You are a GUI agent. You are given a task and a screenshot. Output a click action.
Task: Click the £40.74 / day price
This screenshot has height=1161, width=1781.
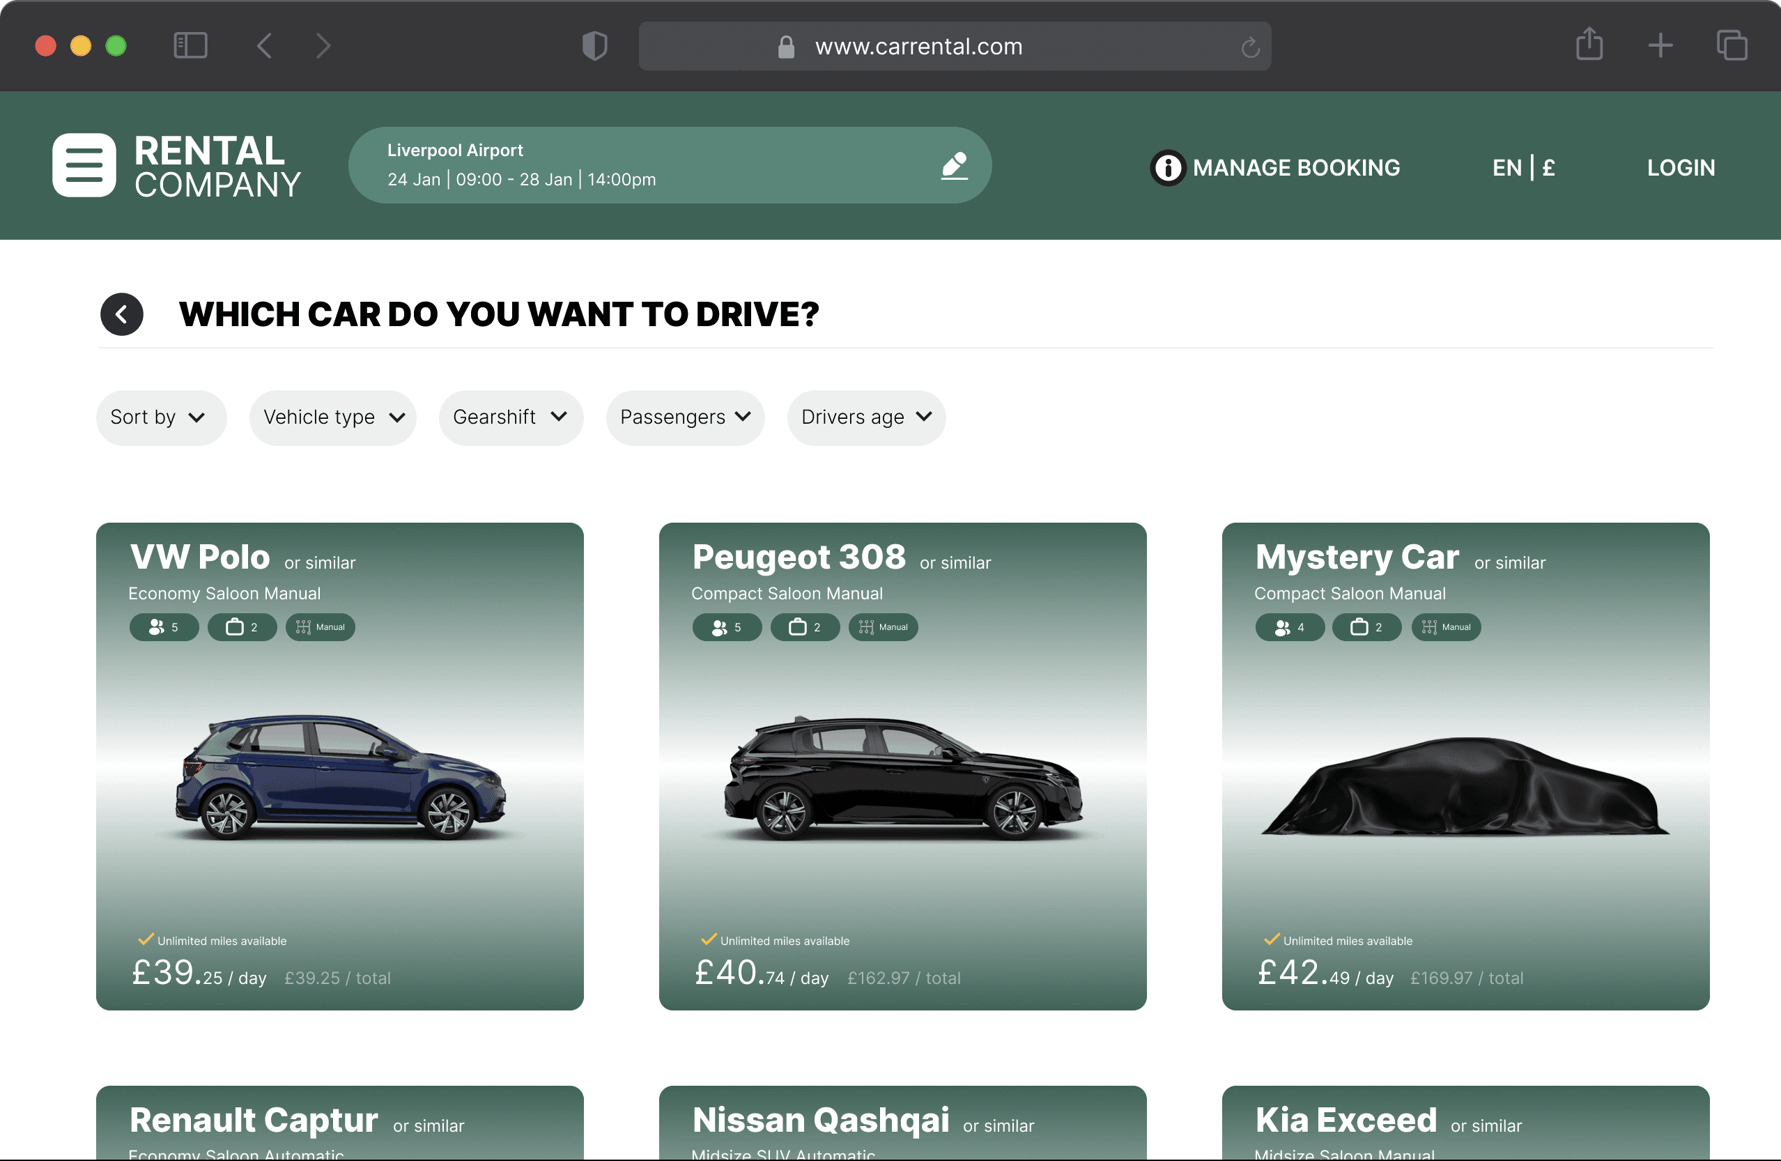point(762,973)
